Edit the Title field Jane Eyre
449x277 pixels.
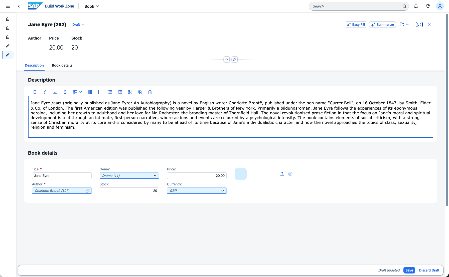coord(62,176)
